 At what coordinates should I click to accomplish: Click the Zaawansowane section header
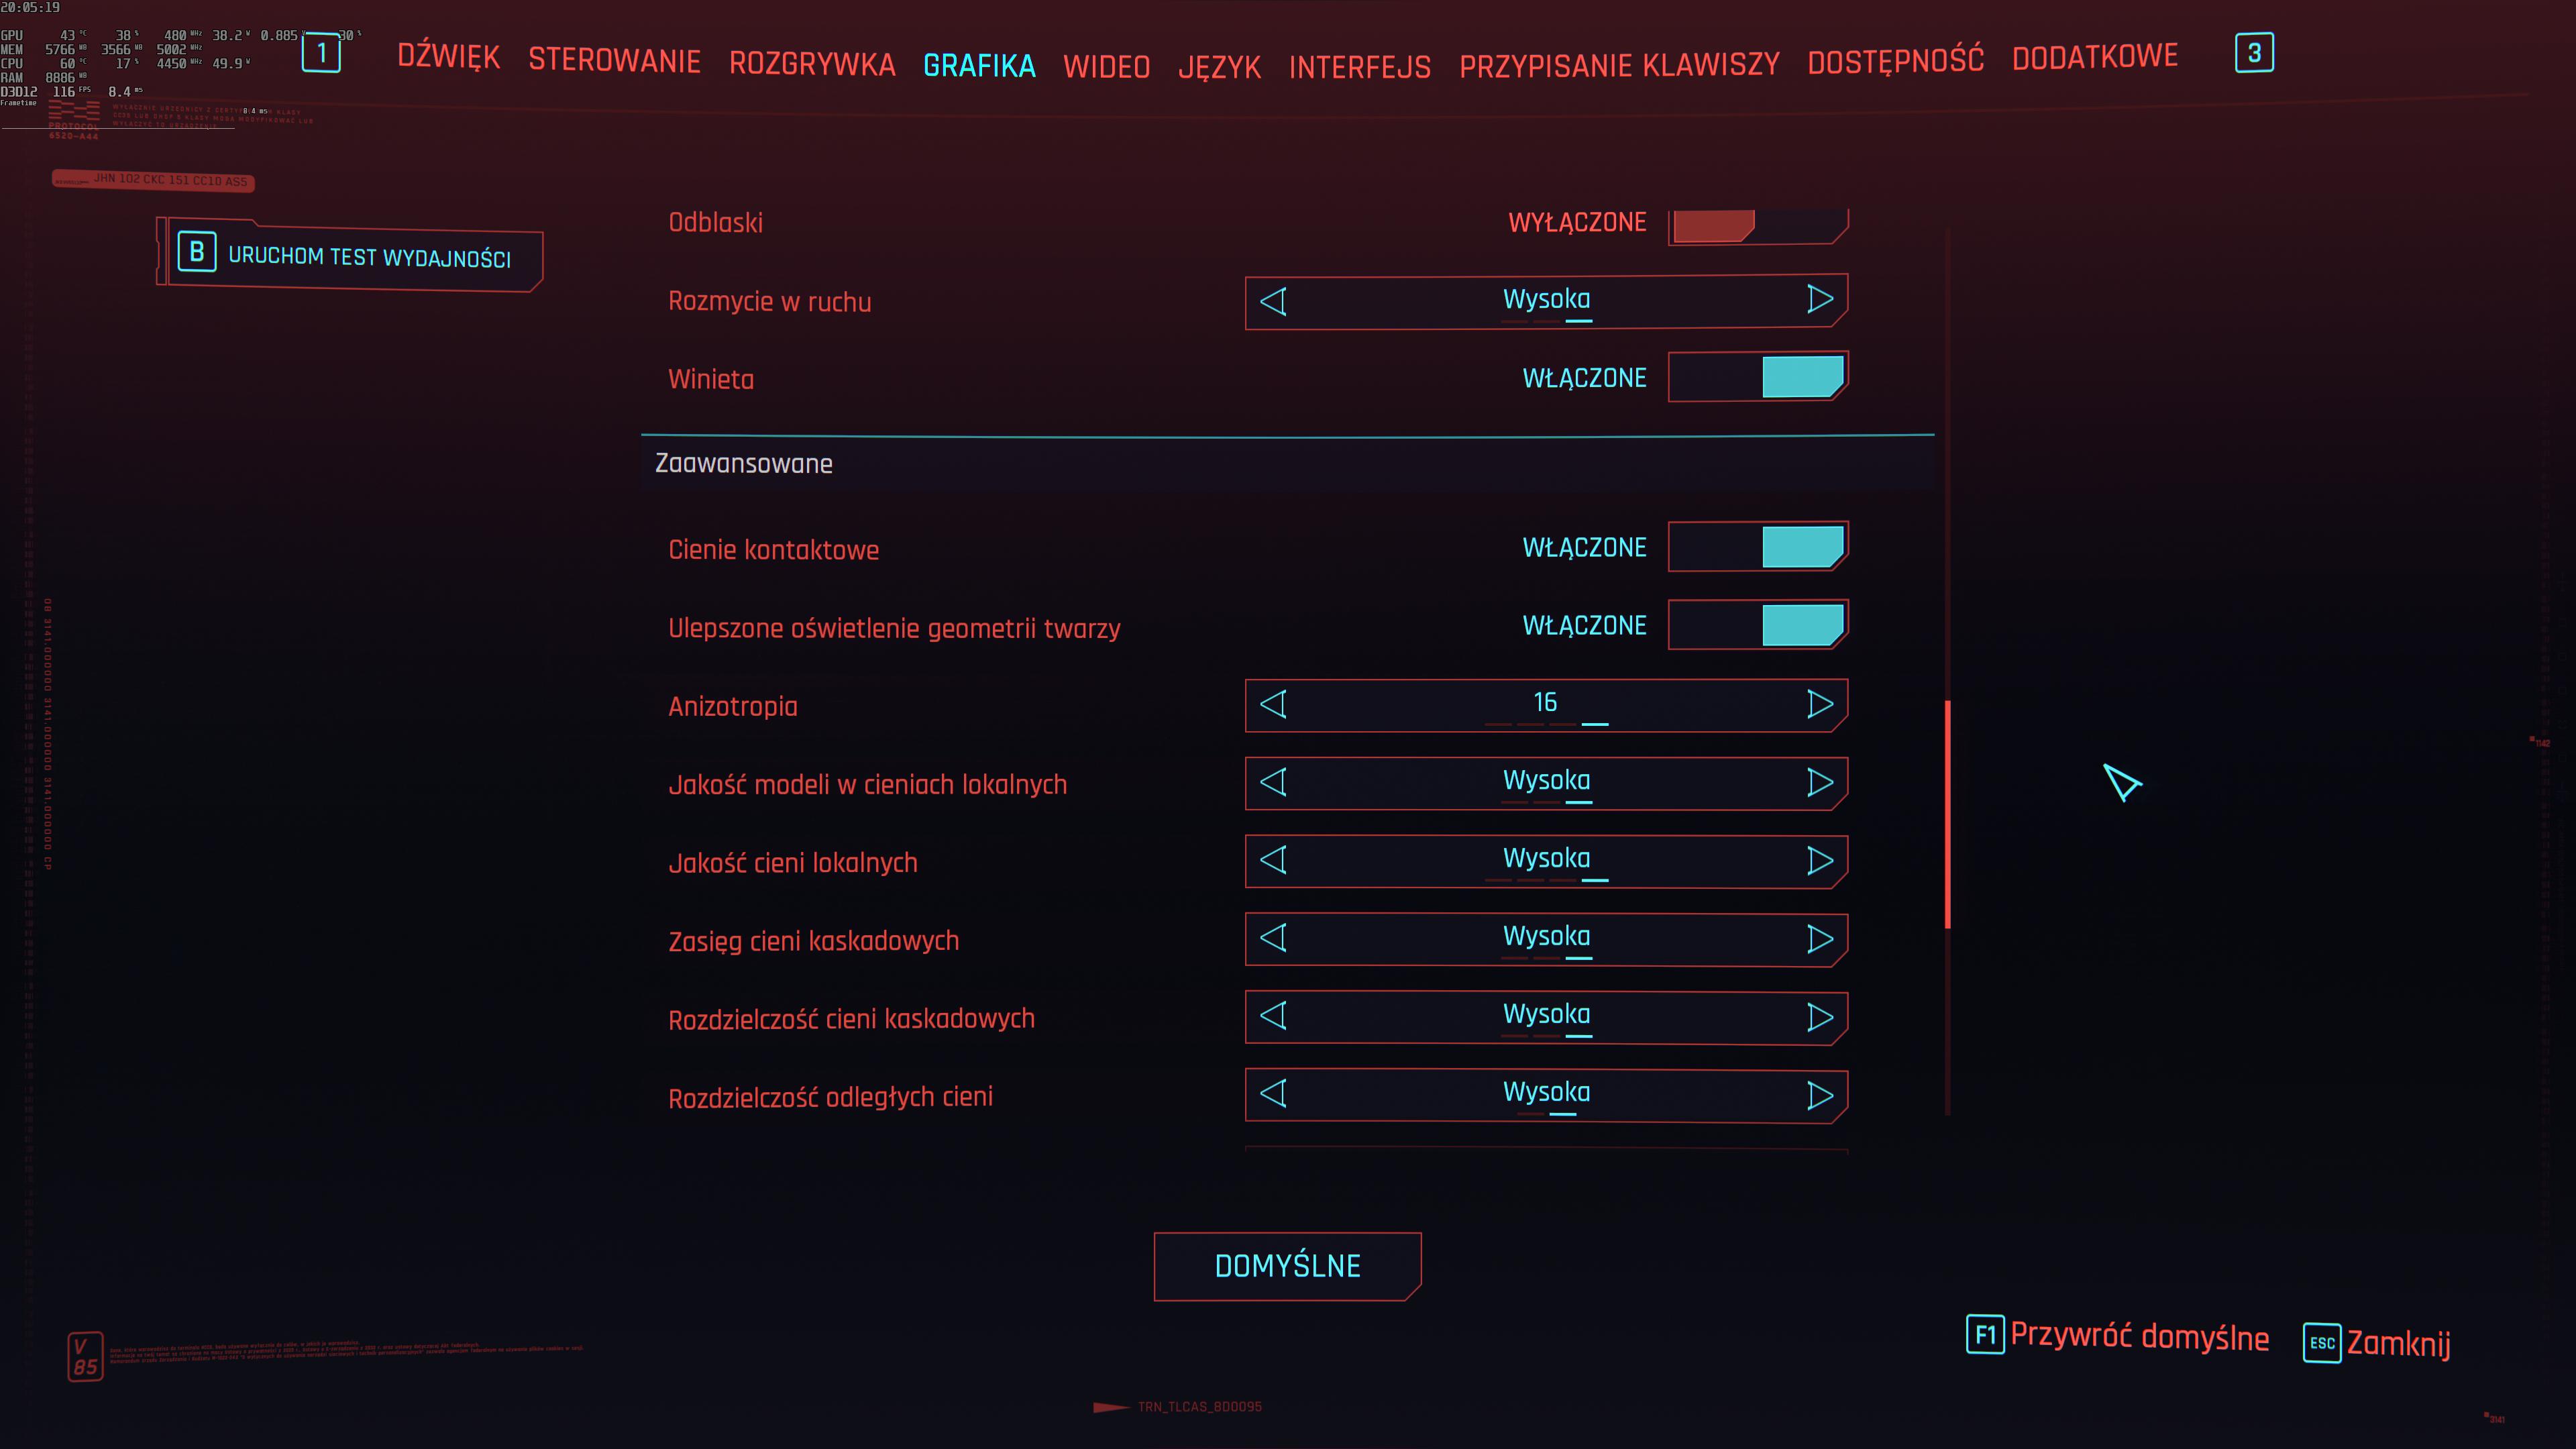pos(1287,464)
